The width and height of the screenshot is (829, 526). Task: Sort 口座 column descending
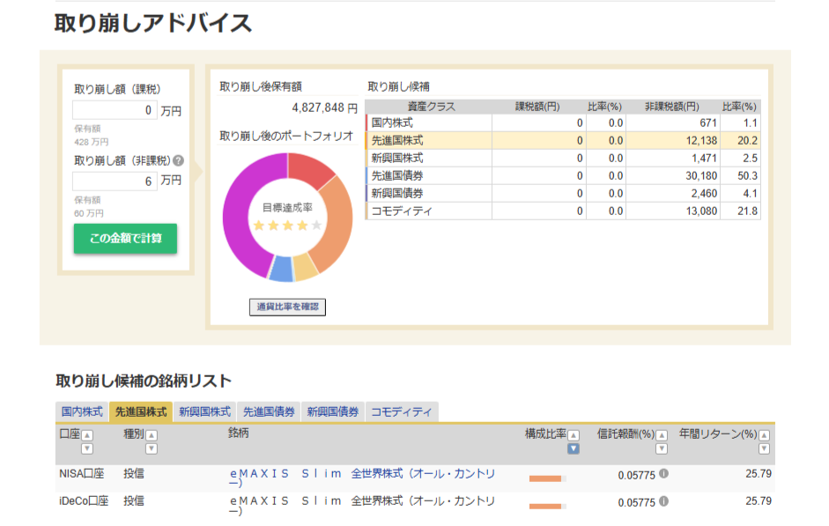(86, 448)
